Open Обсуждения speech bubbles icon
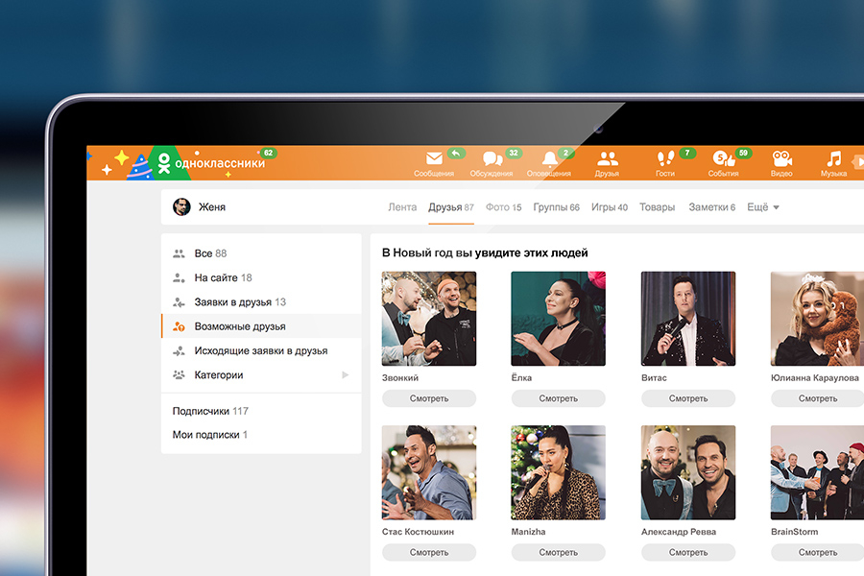 [x=492, y=158]
